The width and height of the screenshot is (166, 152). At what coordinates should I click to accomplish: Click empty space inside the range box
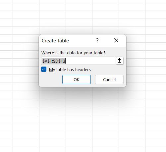[x=90, y=61]
